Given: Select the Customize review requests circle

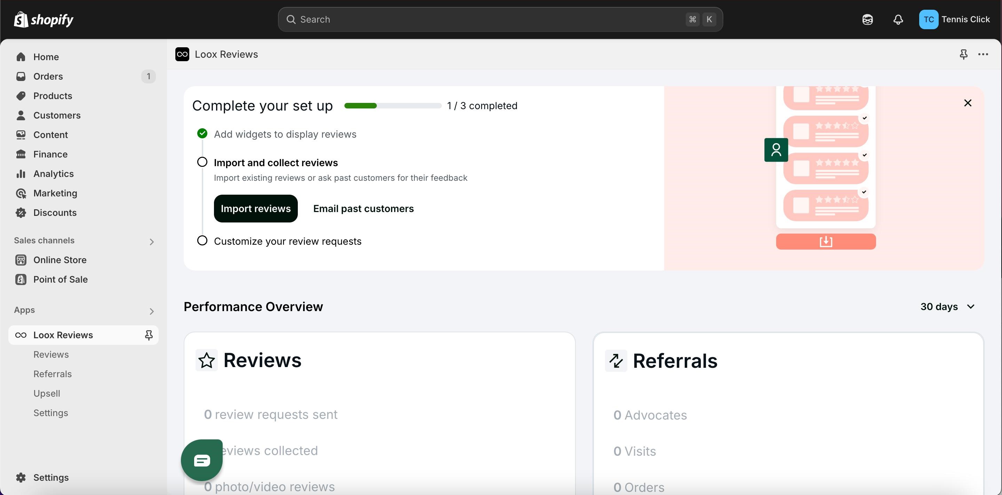Looking at the screenshot, I should pos(202,241).
